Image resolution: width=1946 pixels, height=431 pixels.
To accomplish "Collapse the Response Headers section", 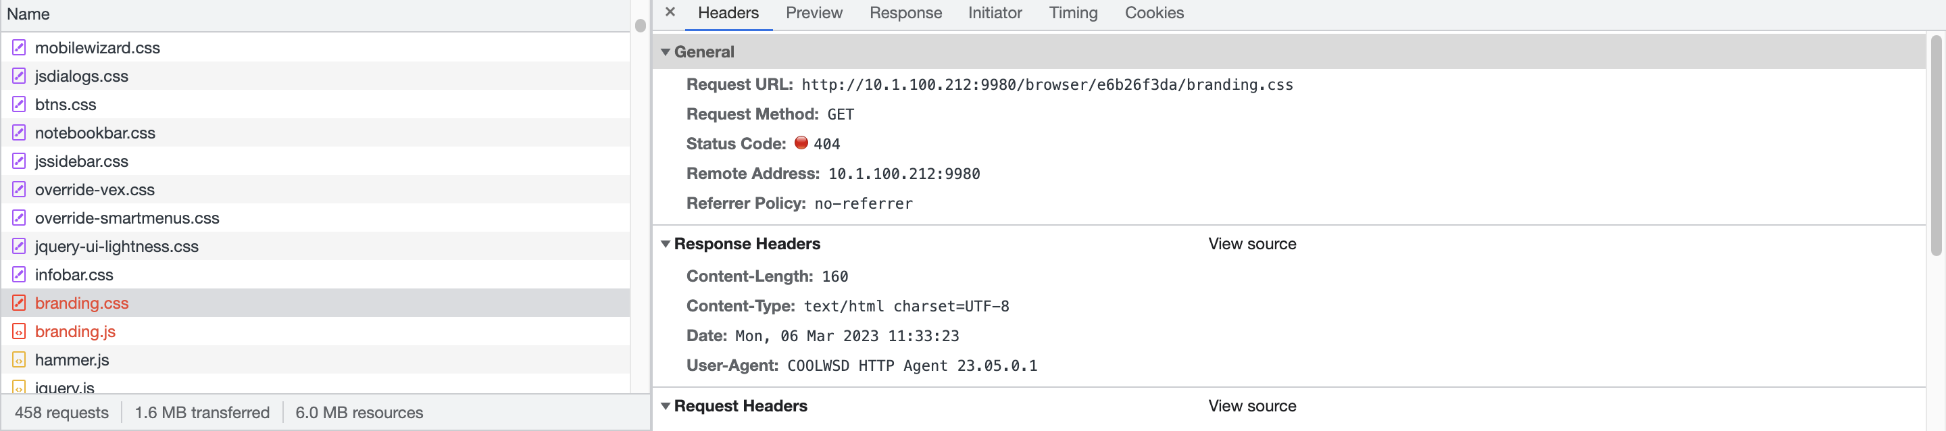I will (x=666, y=243).
